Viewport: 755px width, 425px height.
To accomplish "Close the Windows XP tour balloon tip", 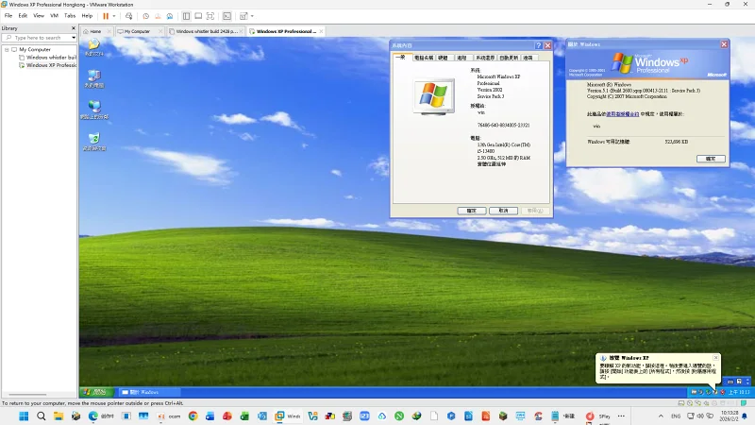I will pyautogui.click(x=716, y=358).
